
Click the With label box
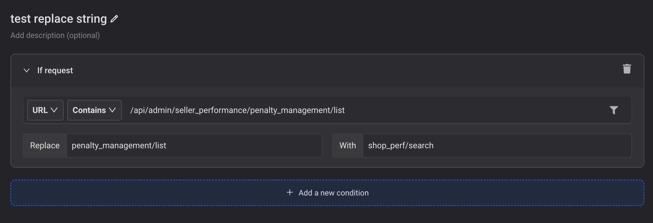(347, 146)
